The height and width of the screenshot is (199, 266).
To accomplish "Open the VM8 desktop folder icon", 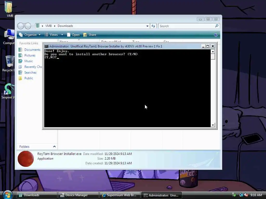I will [x=9, y=7].
